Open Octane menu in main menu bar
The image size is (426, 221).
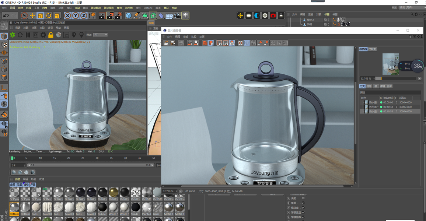[x=148, y=8]
